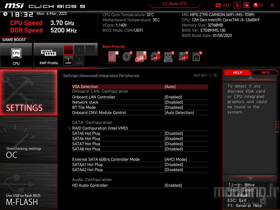Image resolution: width=280 pixels, height=210 pixels.
Task: Select the first hard disk boot device icon
Action: click(x=113, y=57)
